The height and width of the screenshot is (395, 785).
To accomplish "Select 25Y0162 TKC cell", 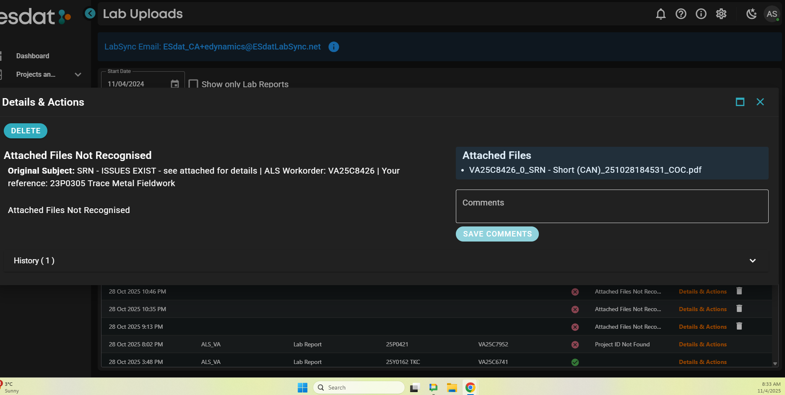I will pyautogui.click(x=403, y=362).
